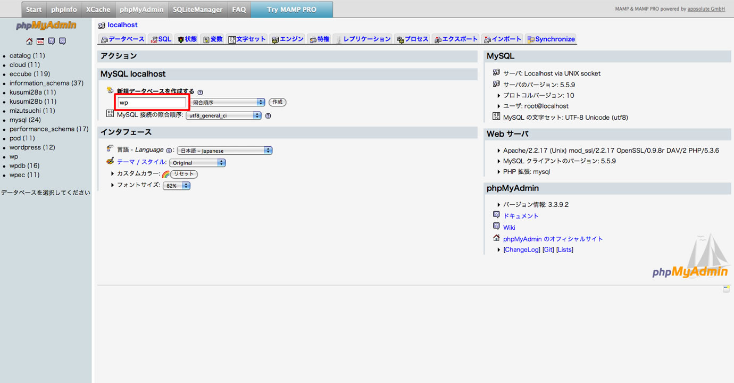The width and height of the screenshot is (734, 383).
Task: Switch to the プロセス tab
Action: (413, 39)
